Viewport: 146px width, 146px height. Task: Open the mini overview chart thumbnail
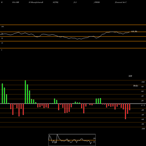(72, 140)
